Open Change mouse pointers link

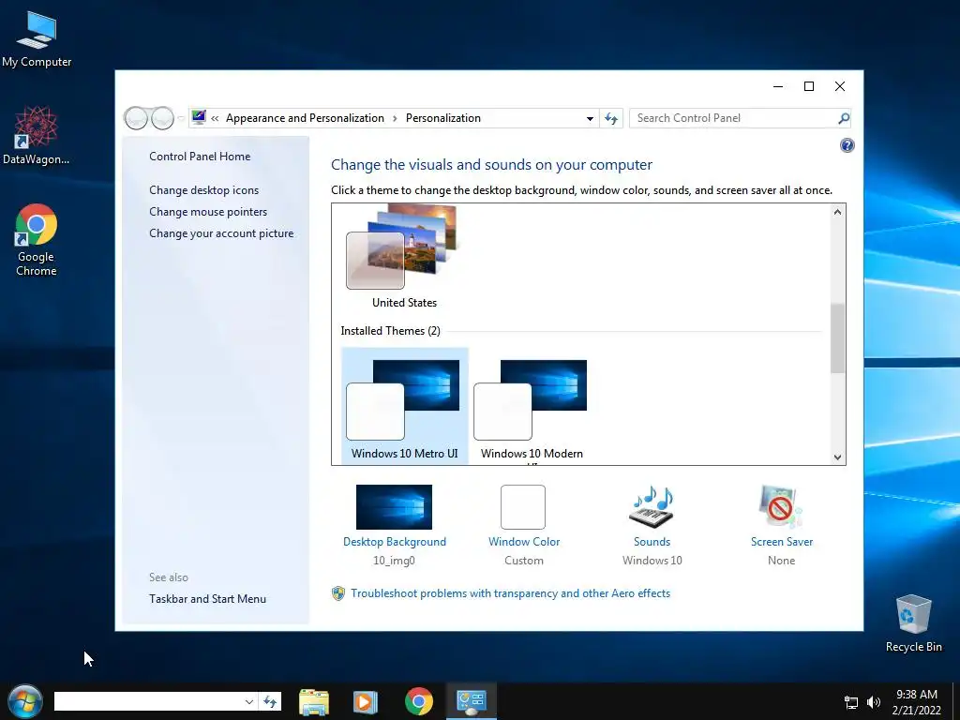pyautogui.click(x=208, y=211)
